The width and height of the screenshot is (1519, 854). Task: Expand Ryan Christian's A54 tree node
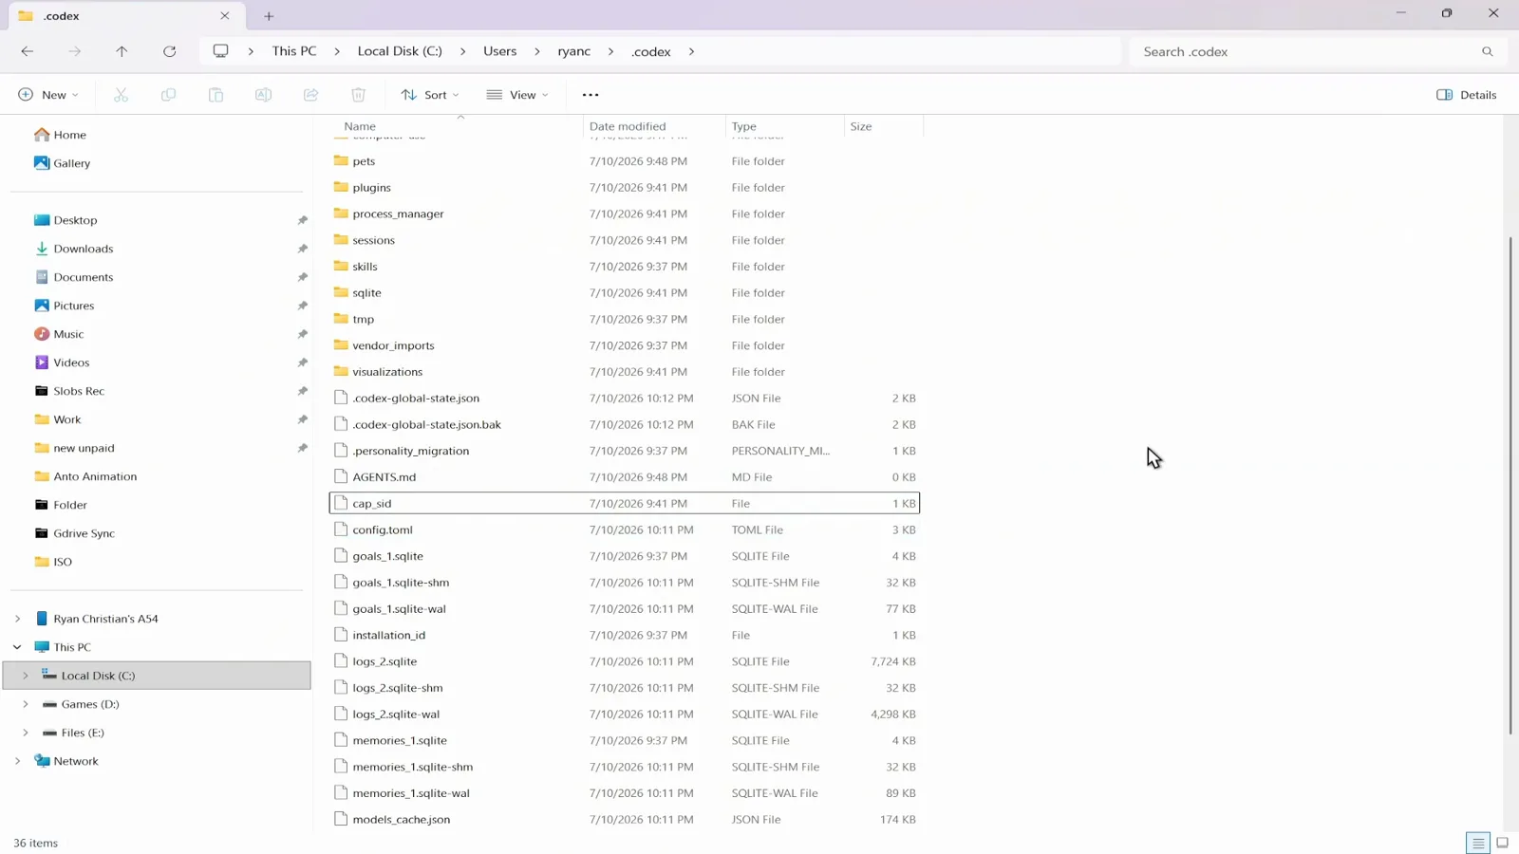click(17, 619)
